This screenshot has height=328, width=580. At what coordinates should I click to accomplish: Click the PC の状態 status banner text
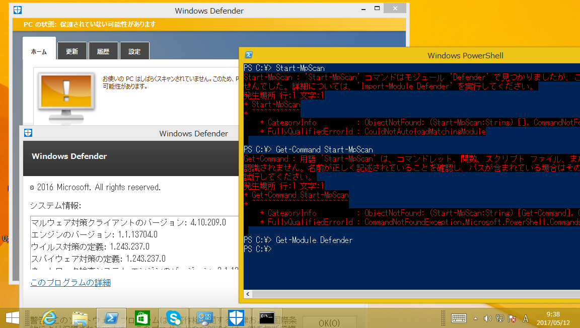(x=90, y=25)
